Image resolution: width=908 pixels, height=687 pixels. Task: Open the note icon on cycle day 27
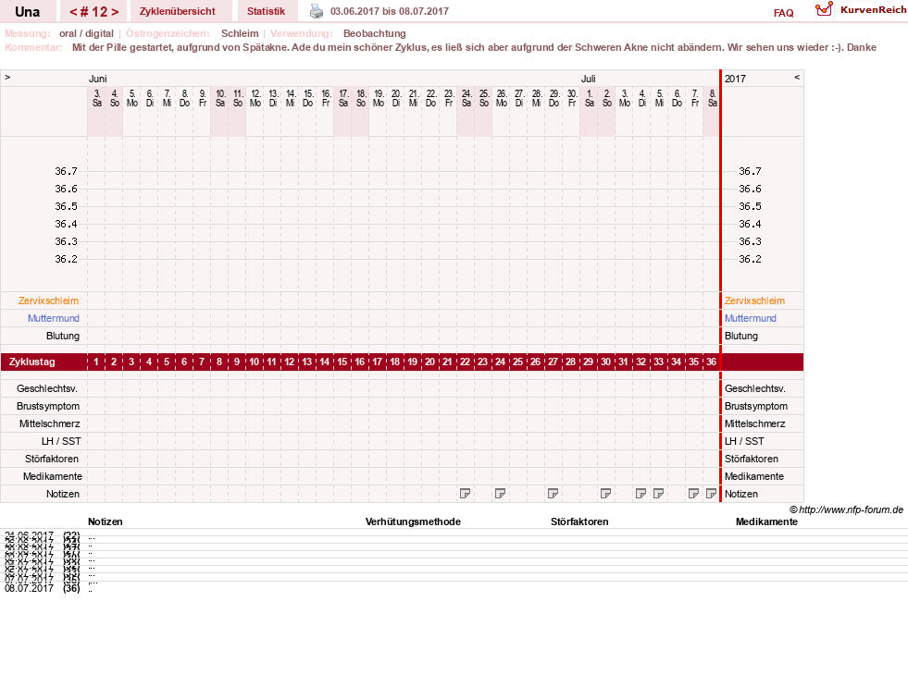coord(553,493)
